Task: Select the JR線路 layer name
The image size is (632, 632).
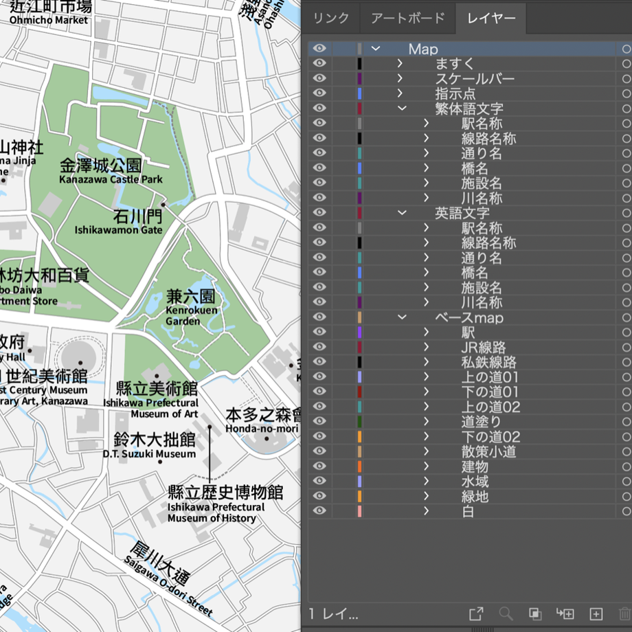Action: [x=483, y=347]
